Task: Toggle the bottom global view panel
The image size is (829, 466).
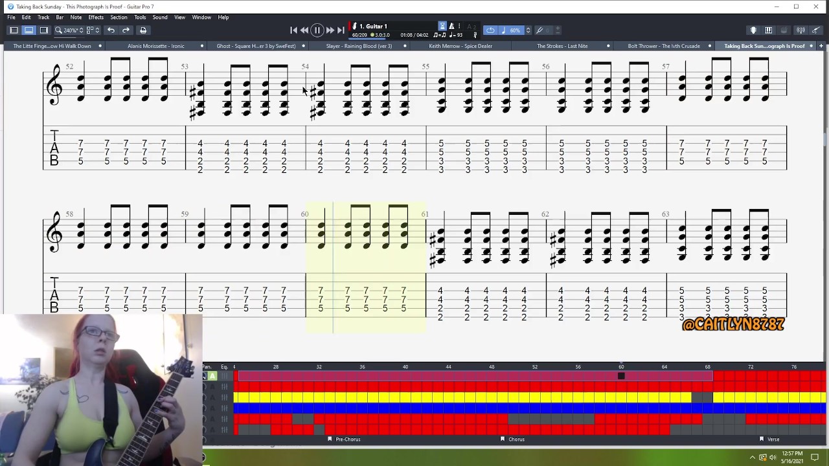Action: tap(28, 30)
